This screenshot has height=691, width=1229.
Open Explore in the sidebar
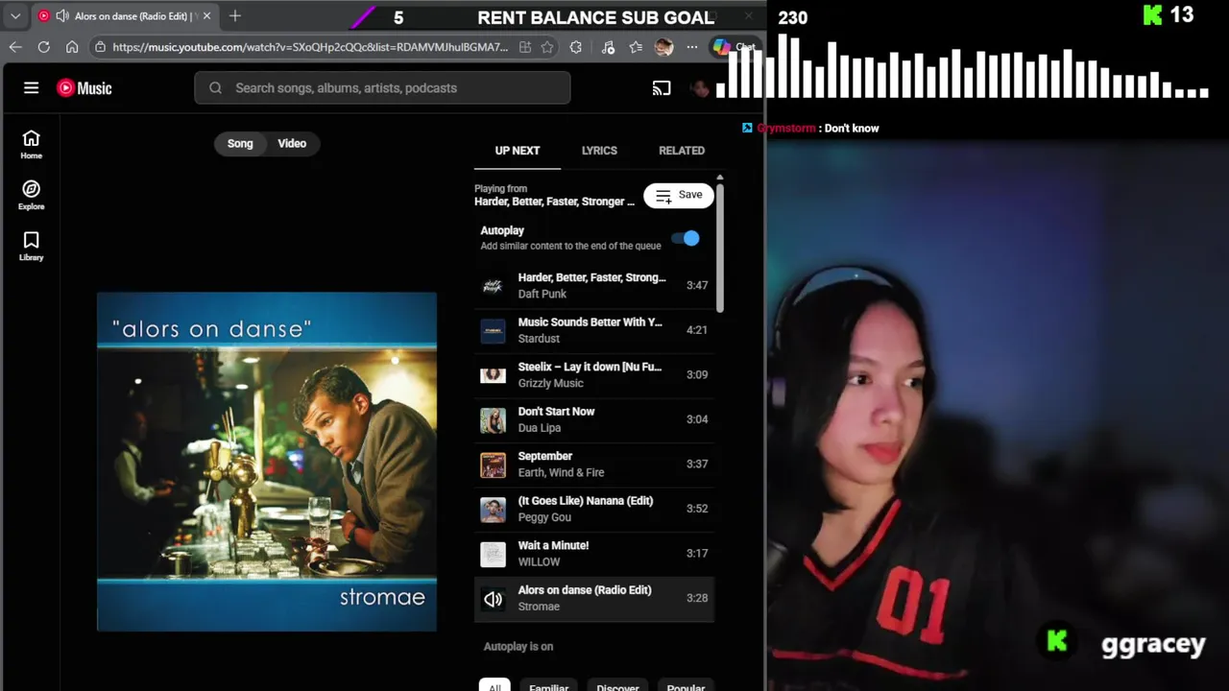click(31, 196)
